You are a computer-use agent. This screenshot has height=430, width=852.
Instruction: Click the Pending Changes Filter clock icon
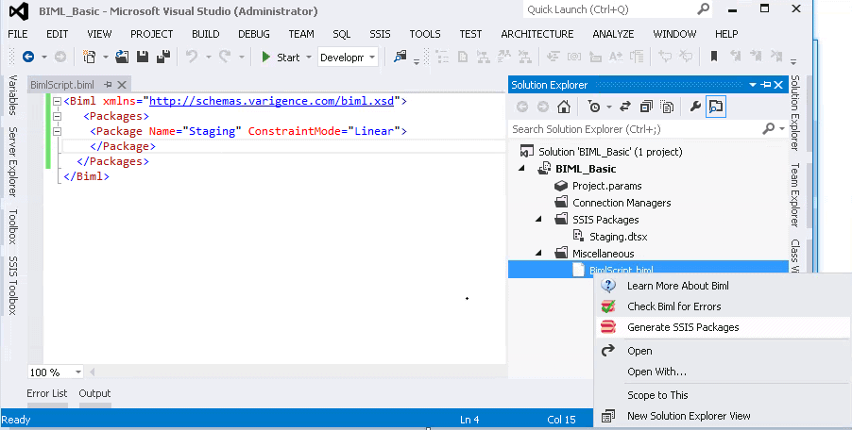(594, 107)
